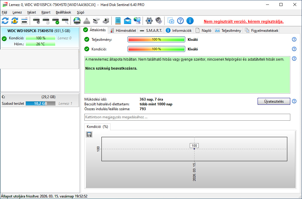Viewport: 302px width, 199px height.
Task: Click the disk icon with speaker overlay
Action: 36,21
